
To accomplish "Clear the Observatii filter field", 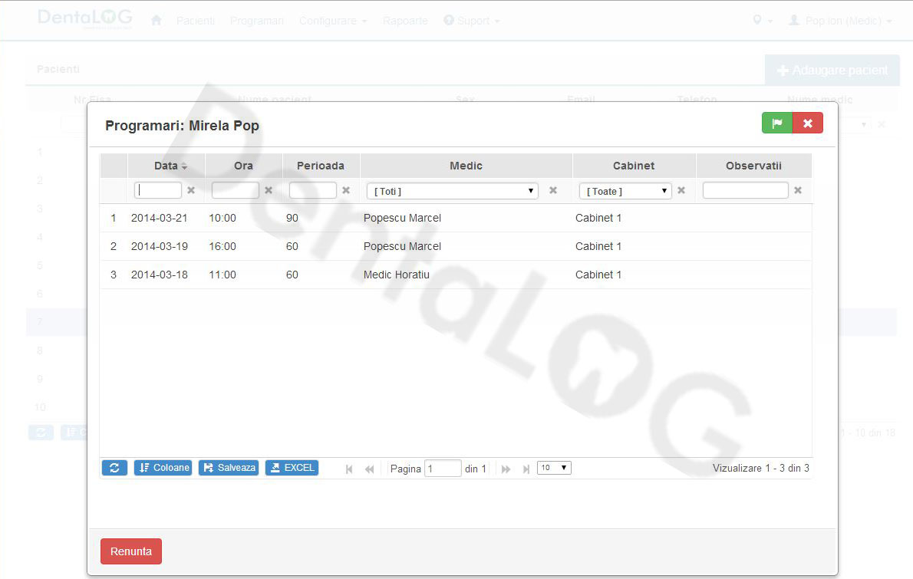I will [798, 190].
